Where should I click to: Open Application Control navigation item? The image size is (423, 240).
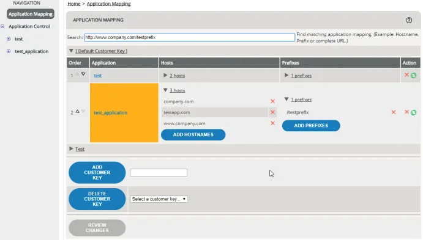click(29, 26)
